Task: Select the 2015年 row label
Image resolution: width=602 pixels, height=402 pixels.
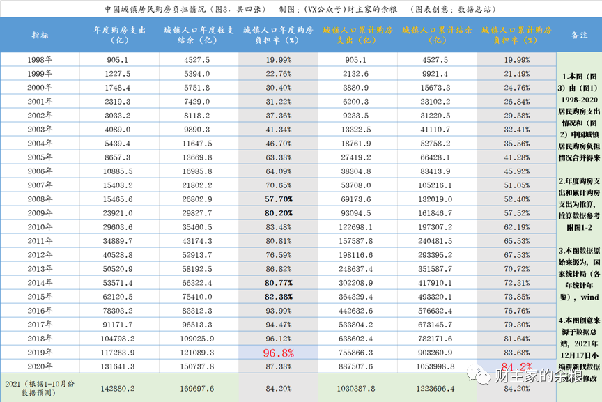Action: click(x=40, y=297)
